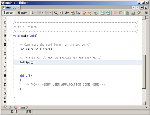
Task: Collapse the main function code fold
Action: (10, 40)
